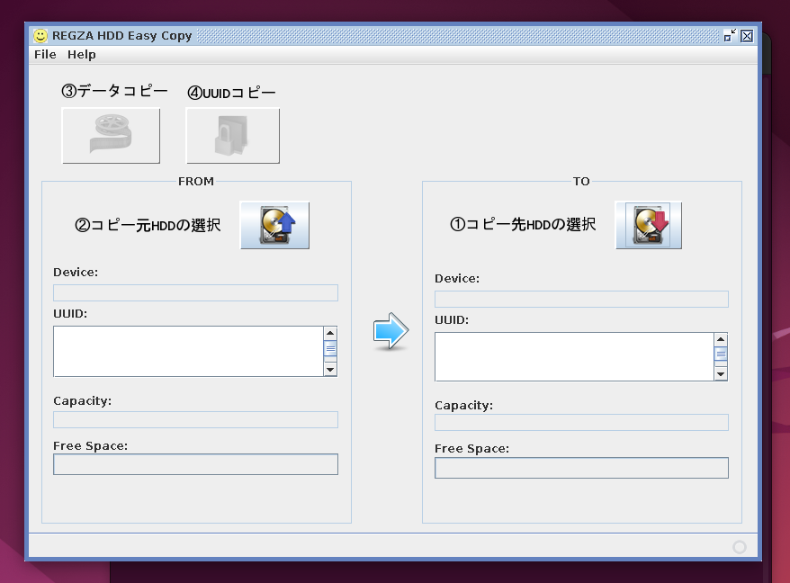The width and height of the screenshot is (790, 583).
Task: Click the FROM UUID text area
Action: click(187, 351)
